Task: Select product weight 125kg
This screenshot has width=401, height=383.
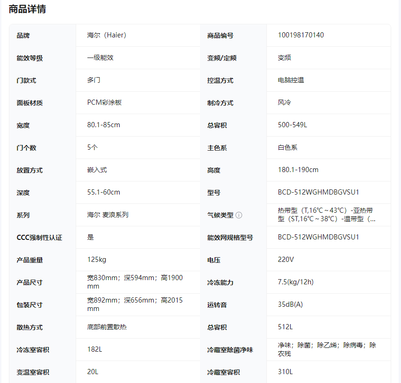Action: pos(96,260)
